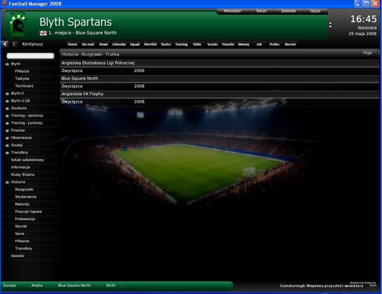
Task: Select Rekordy under Historia
Action: click(x=22, y=204)
